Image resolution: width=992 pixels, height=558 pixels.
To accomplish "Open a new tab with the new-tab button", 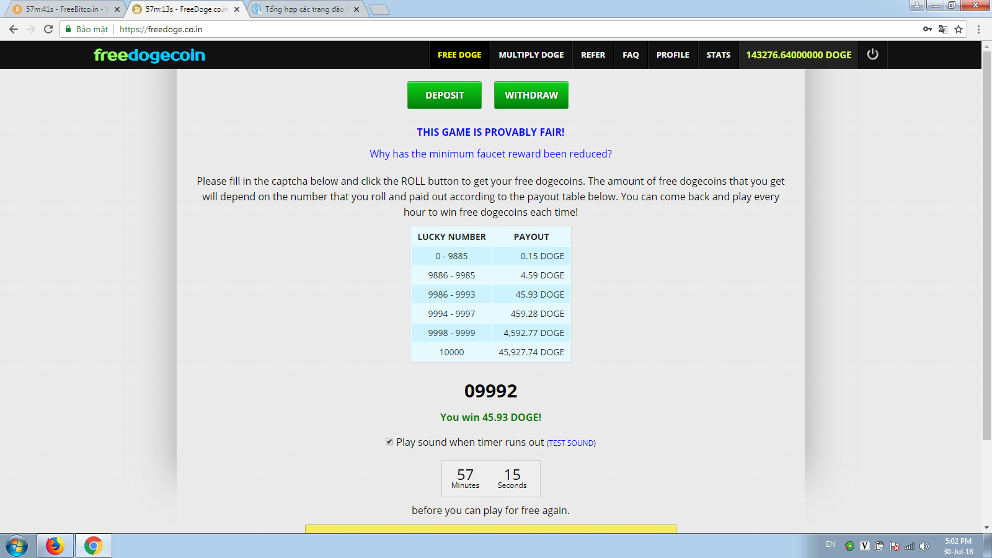I will [x=379, y=9].
